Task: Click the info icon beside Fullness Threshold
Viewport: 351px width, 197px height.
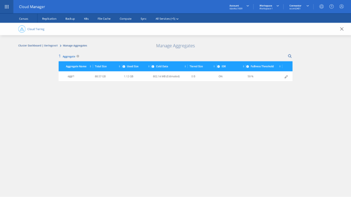Action: click(x=248, y=66)
